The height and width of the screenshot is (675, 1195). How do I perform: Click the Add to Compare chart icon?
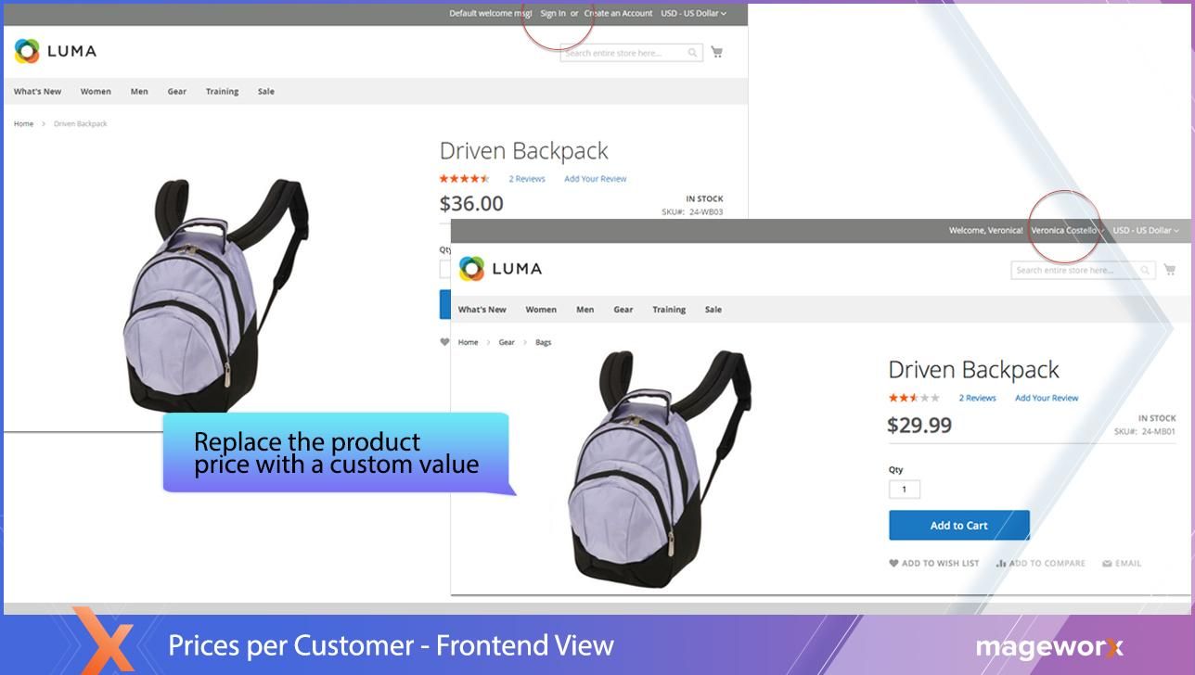(1001, 563)
